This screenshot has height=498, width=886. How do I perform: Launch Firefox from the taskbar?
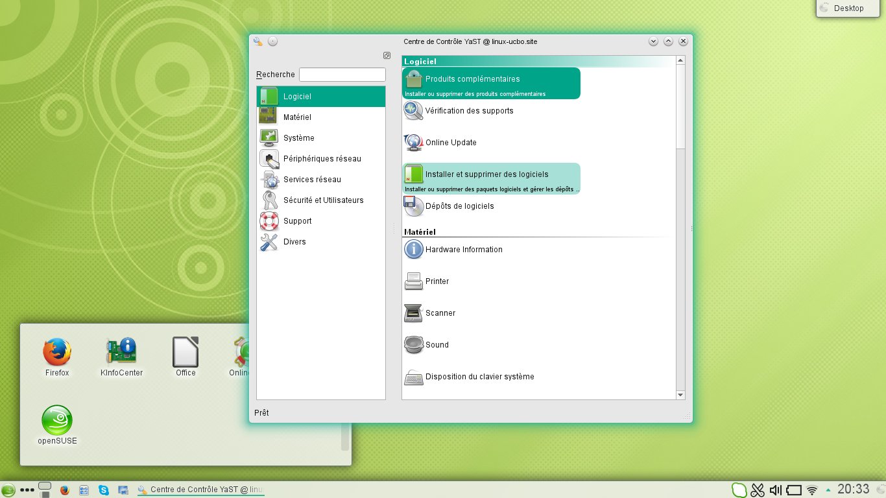tap(64, 490)
